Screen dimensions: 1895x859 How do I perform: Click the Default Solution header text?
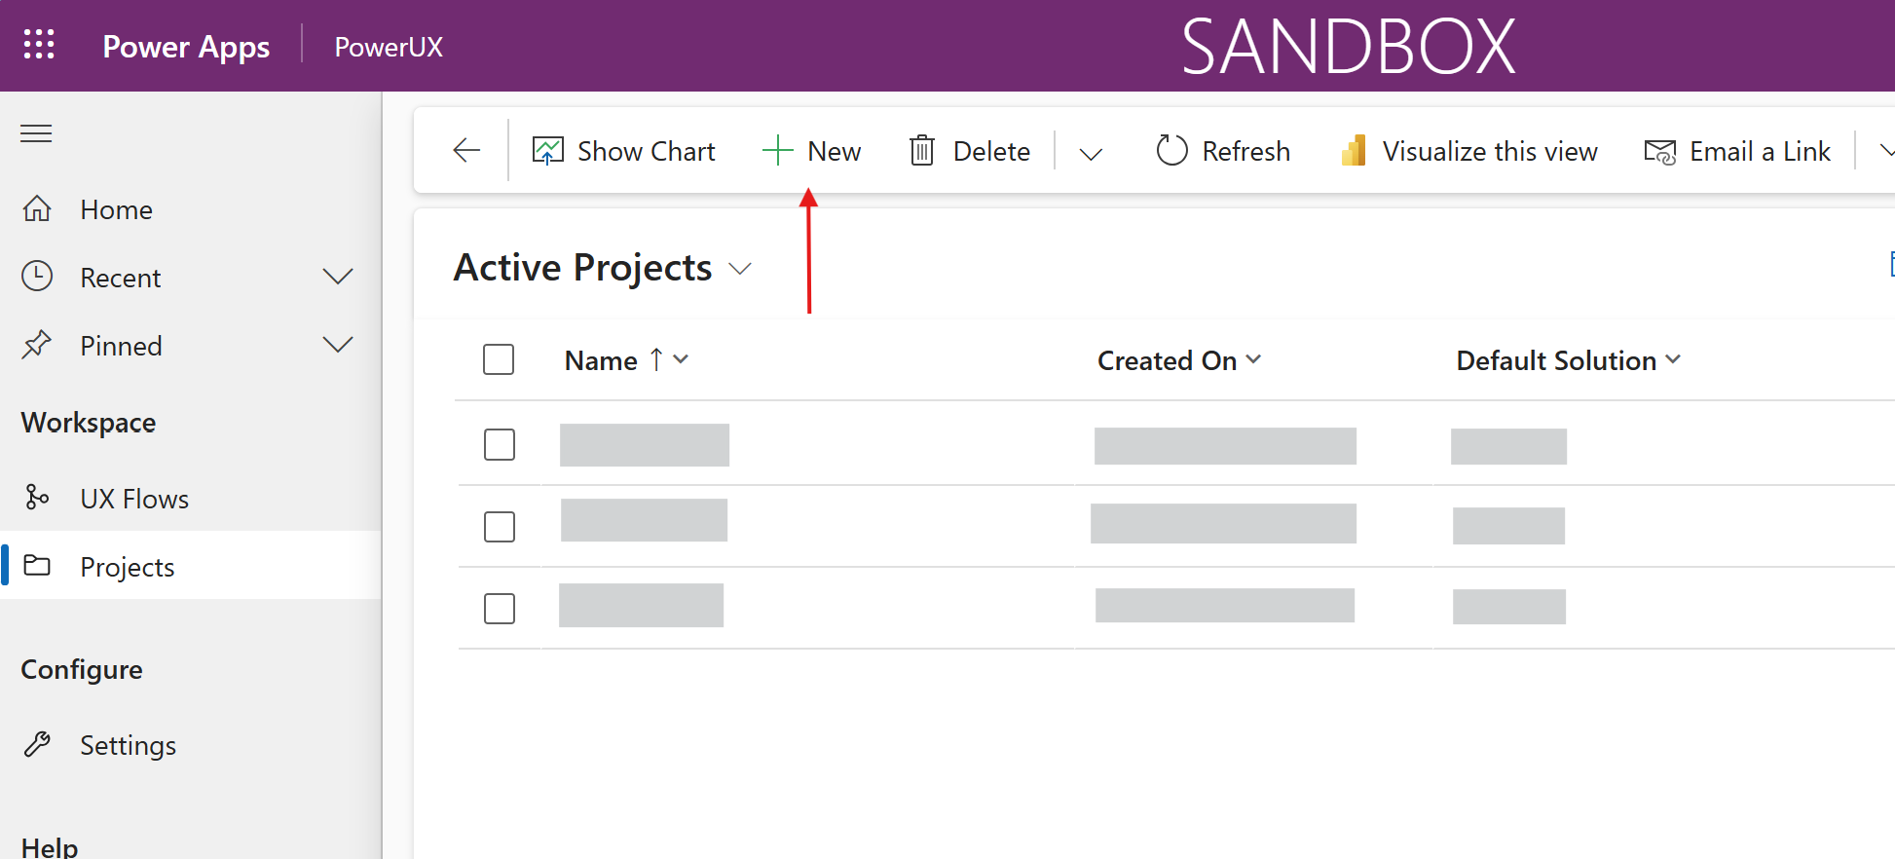point(1556,360)
